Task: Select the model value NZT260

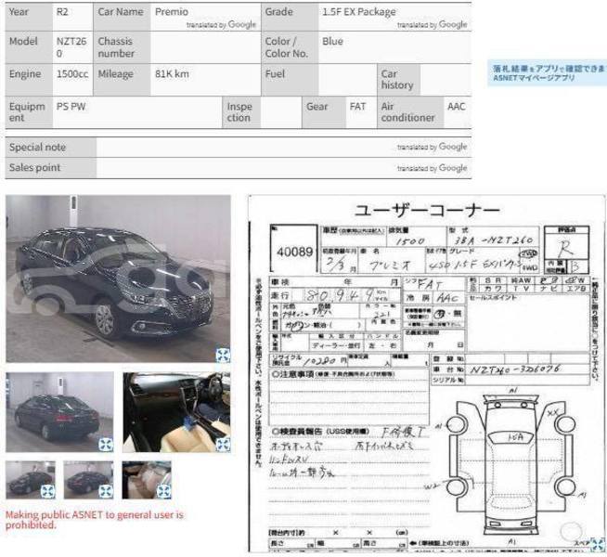Action: coord(71,47)
